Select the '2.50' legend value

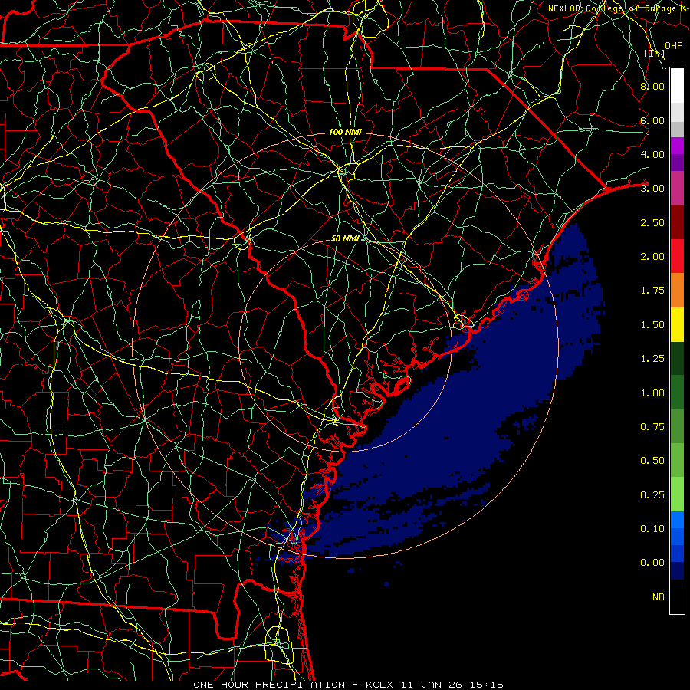pos(652,222)
